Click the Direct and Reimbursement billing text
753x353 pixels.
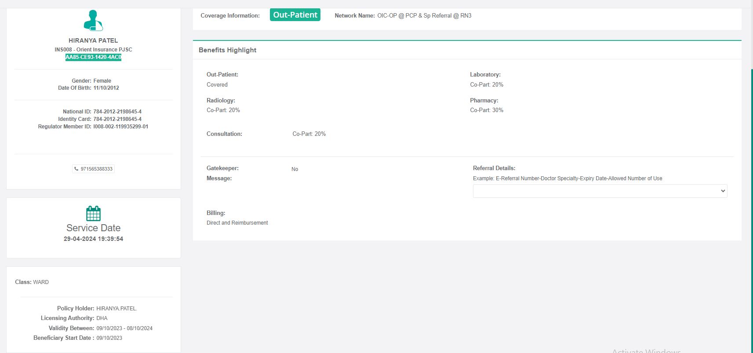(237, 223)
